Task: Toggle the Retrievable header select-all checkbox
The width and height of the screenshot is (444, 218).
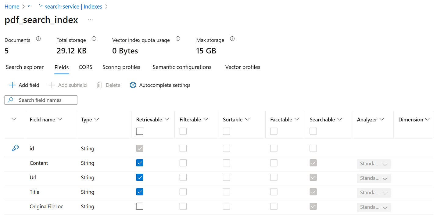Action: pyautogui.click(x=140, y=131)
